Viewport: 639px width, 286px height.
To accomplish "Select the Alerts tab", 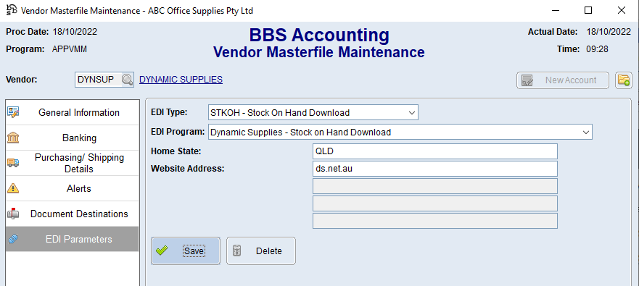I will tap(72, 189).
